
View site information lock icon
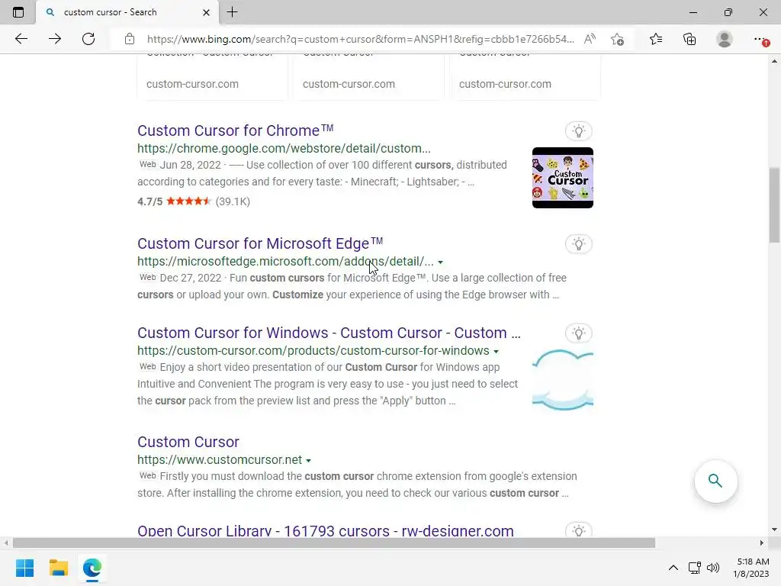pyautogui.click(x=130, y=39)
